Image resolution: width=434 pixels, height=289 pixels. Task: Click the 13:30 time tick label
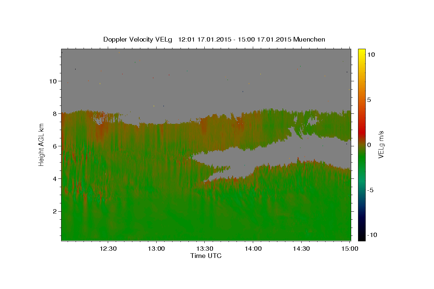[205, 249]
